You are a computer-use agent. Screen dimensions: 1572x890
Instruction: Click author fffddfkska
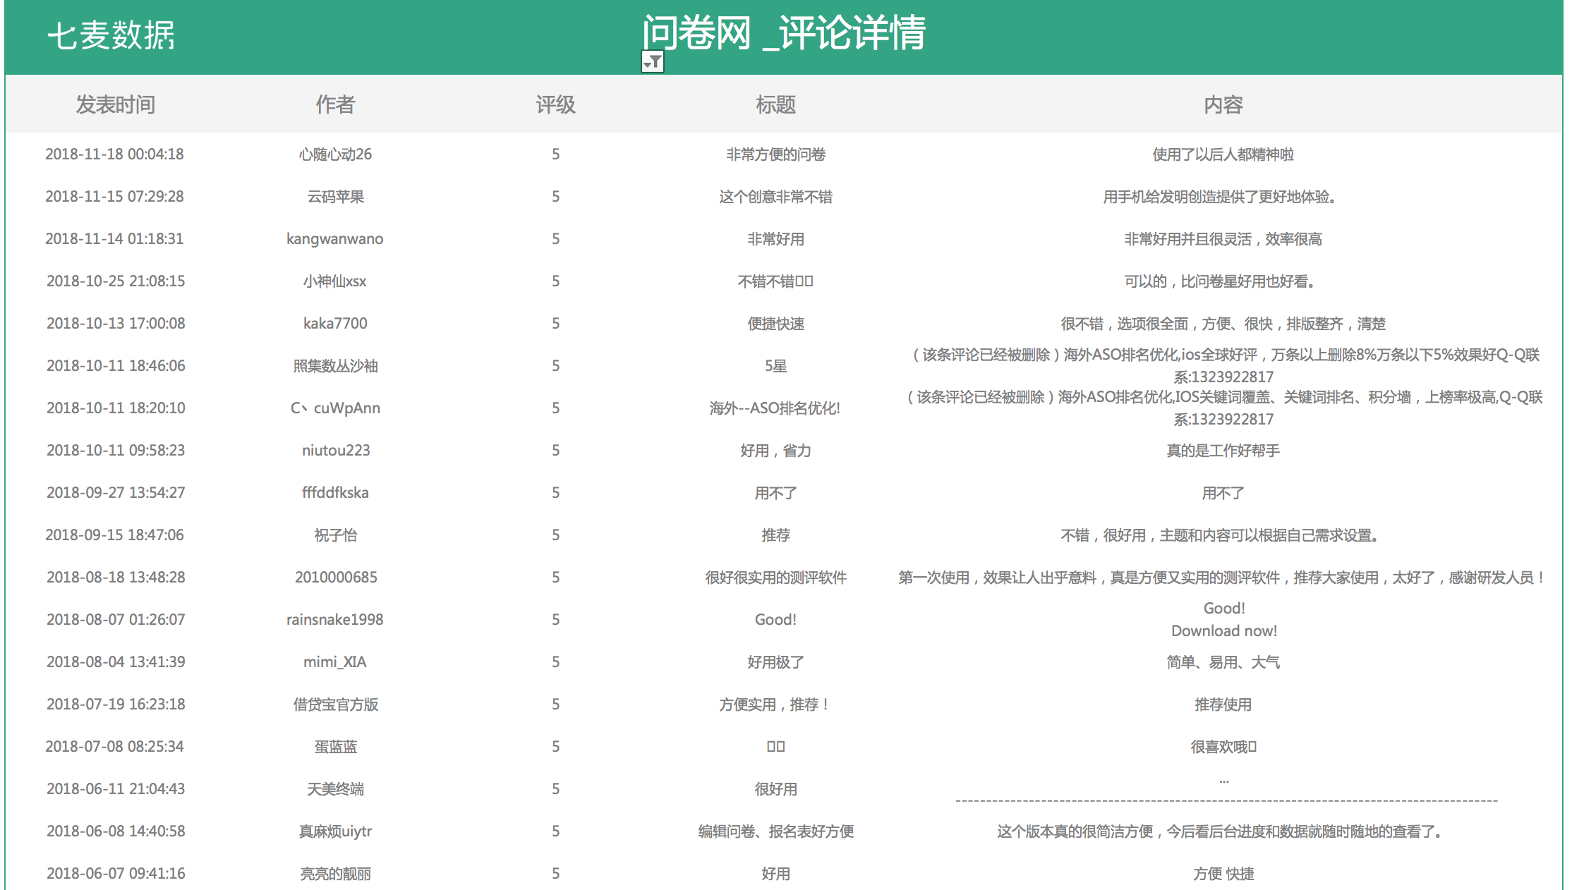coord(335,493)
